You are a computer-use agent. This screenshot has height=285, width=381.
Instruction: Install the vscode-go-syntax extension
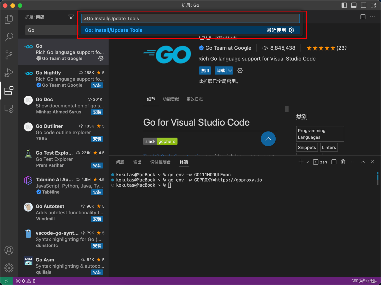[97, 246]
